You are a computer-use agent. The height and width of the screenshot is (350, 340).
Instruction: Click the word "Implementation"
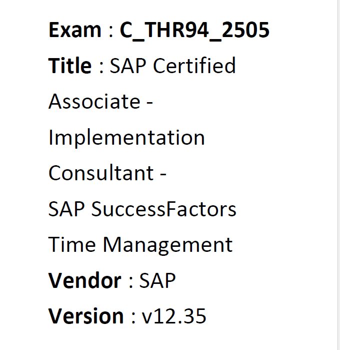(x=126, y=138)
